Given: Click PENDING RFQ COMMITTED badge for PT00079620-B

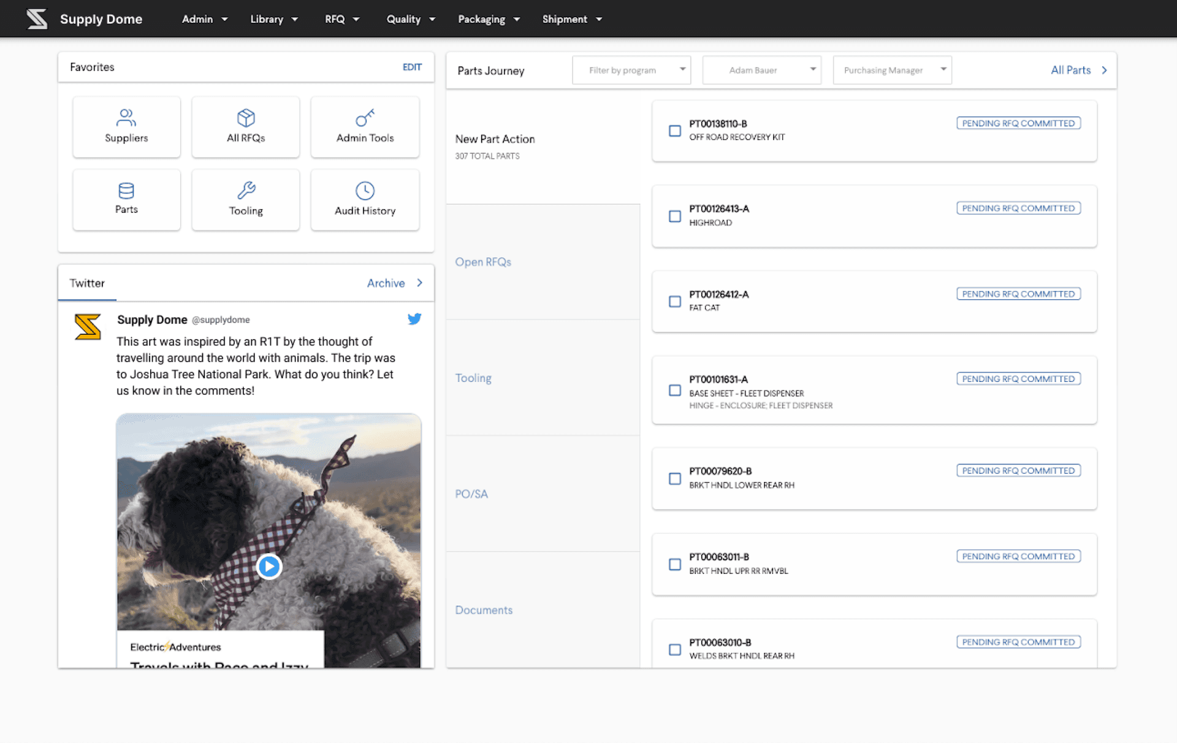Looking at the screenshot, I should coord(1018,471).
